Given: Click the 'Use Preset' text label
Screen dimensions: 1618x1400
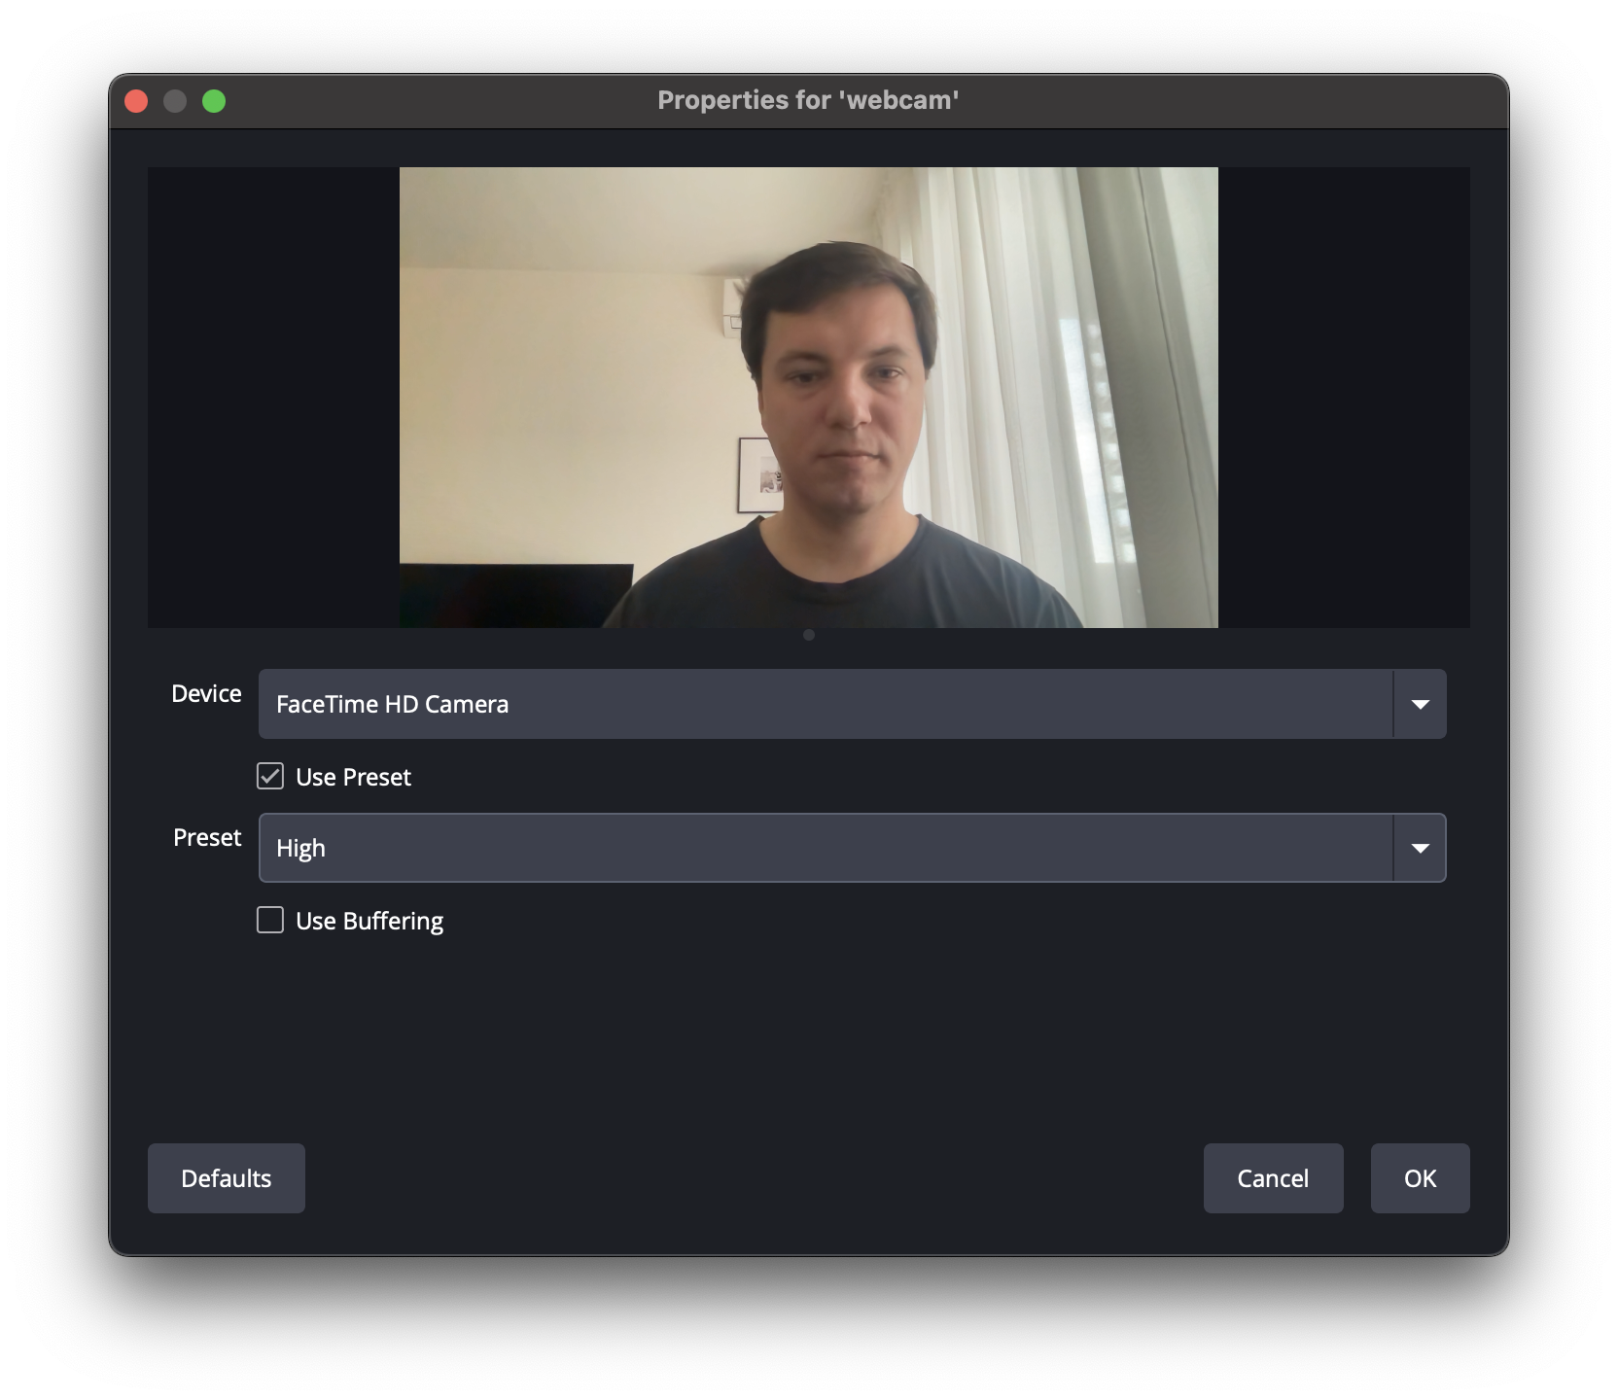Looking at the screenshot, I should (353, 778).
